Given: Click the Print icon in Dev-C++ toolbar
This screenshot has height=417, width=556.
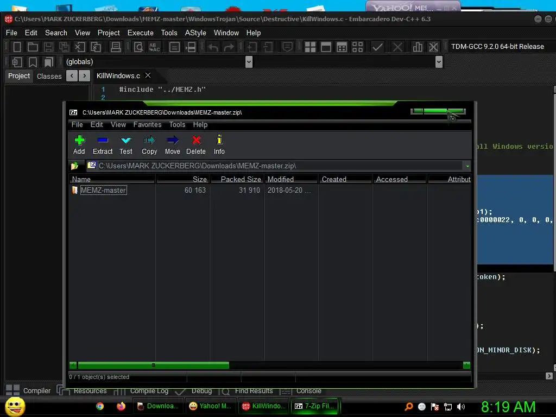Looking at the screenshot, I should [x=116, y=47].
